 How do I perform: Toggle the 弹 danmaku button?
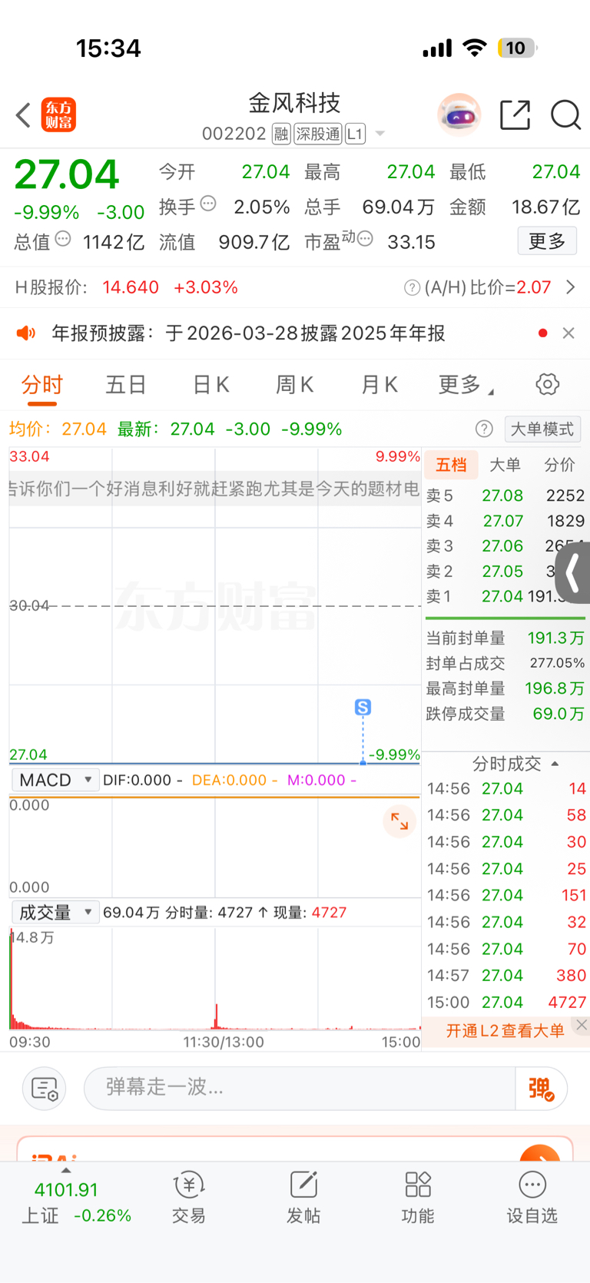pyautogui.click(x=541, y=1089)
